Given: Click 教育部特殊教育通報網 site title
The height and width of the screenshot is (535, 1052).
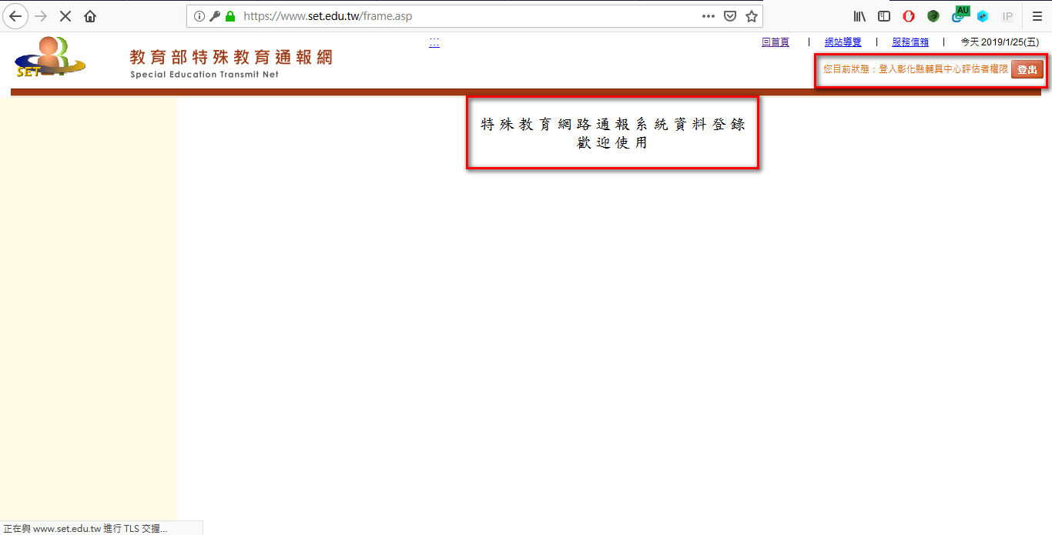Looking at the screenshot, I should click(x=231, y=57).
